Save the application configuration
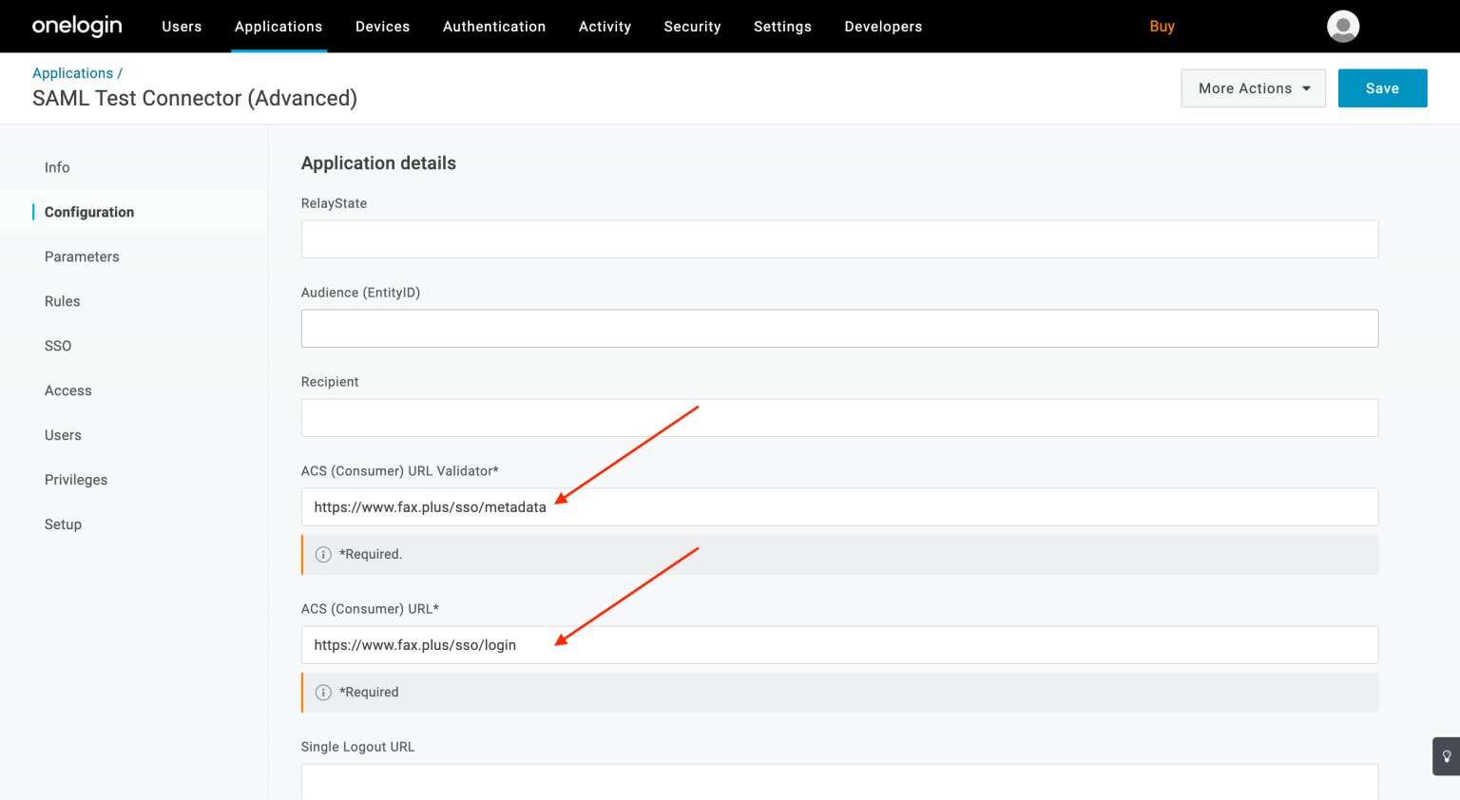 point(1381,88)
